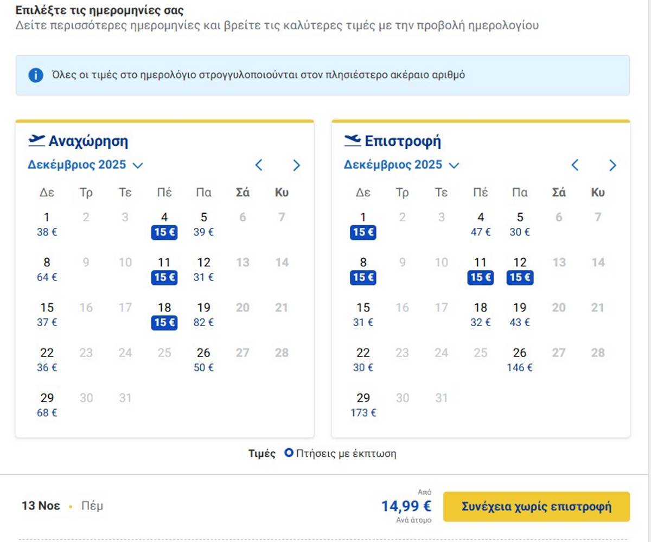Select December 29 departure at 68 €
Image resolution: width=651 pixels, height=542 pixels.
[x=47, y=405]
